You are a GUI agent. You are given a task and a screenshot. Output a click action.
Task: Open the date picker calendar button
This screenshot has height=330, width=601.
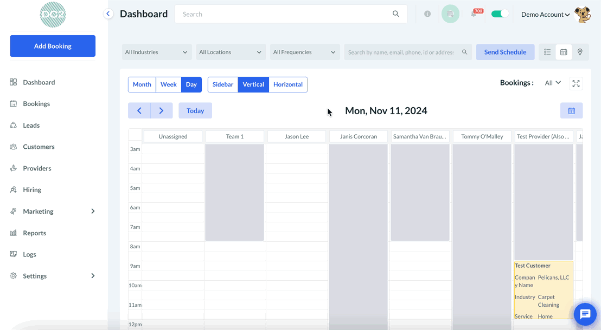tap(572, 110)
